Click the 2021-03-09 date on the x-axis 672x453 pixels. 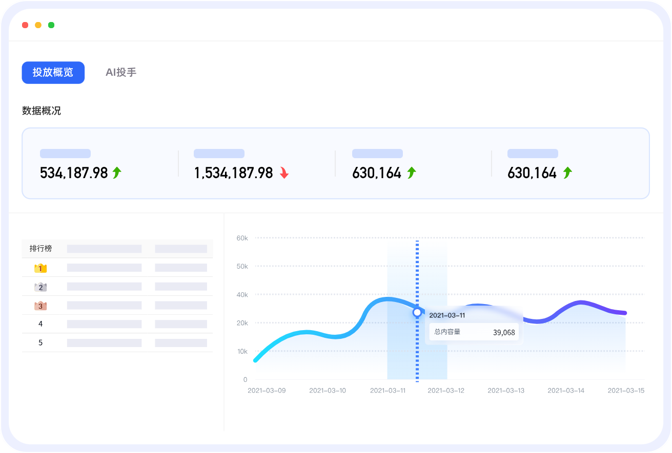coord(267,391)
